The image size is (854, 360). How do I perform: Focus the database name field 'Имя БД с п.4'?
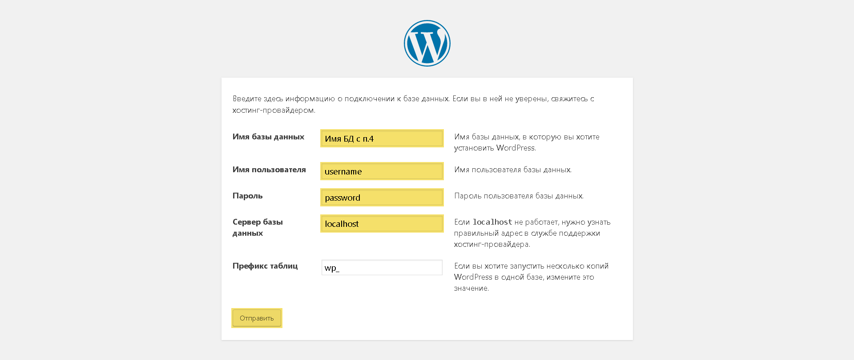coord(382,138)
